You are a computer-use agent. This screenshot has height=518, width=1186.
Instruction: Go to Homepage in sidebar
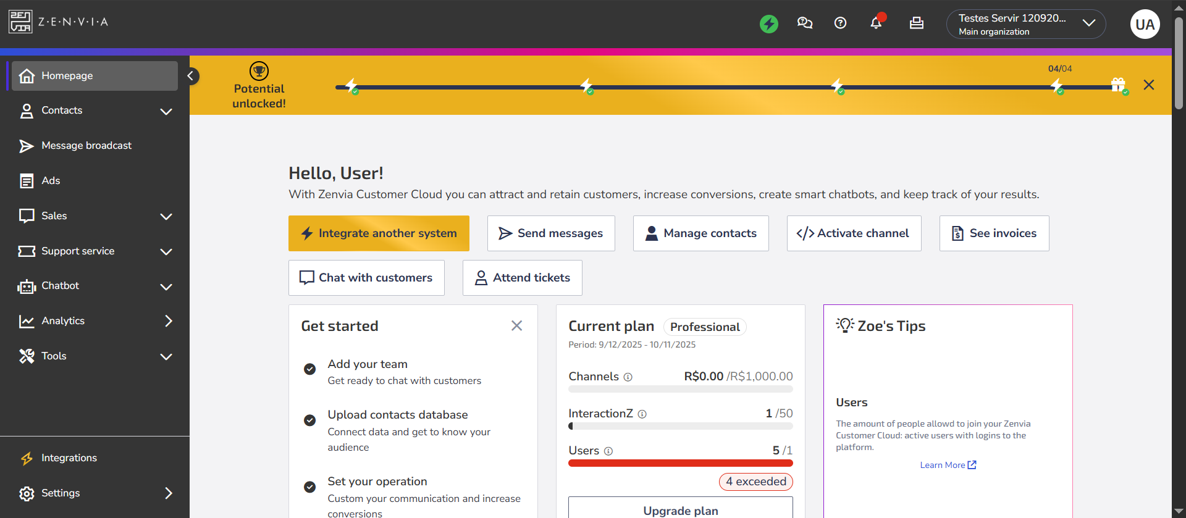[x=95, y=76]
